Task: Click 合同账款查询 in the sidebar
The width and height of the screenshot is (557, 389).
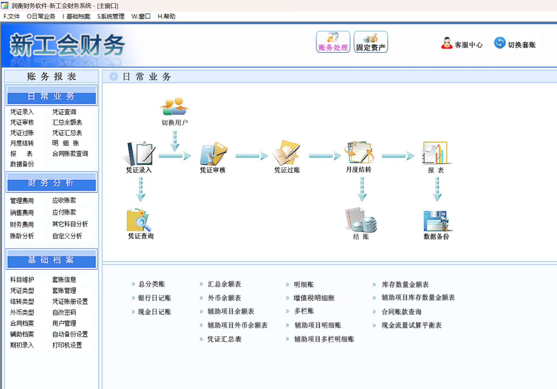Action: coord(70,153)
